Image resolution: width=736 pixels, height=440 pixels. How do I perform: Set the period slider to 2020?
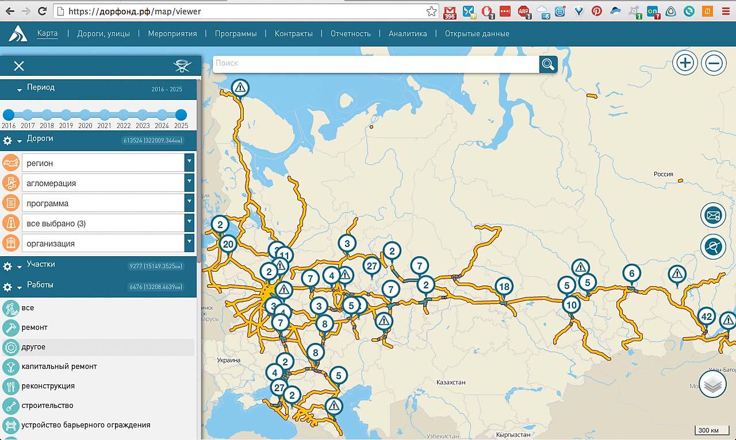coord(85,114)
